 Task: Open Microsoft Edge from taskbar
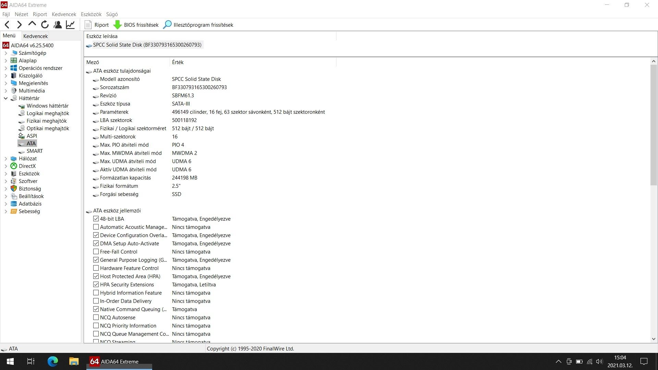(53, 361)
